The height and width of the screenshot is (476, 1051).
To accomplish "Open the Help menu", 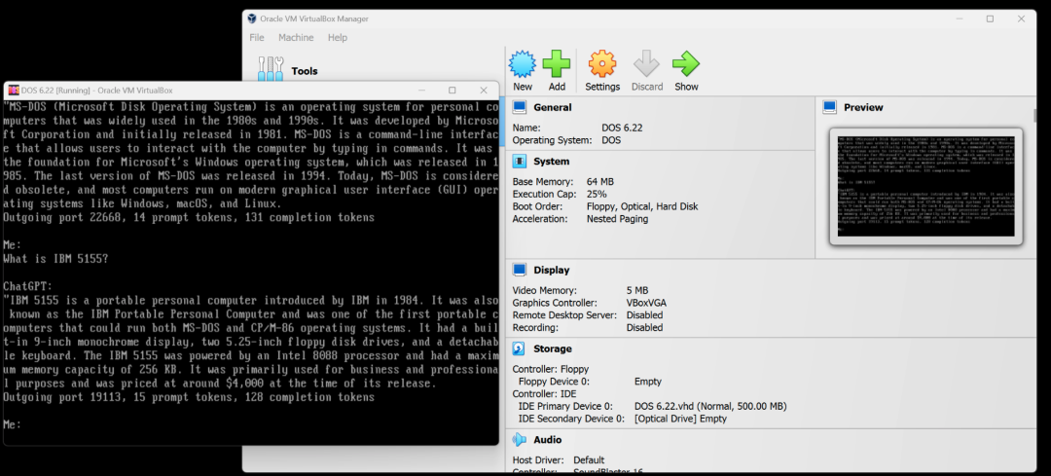I will tap(337, 38).
